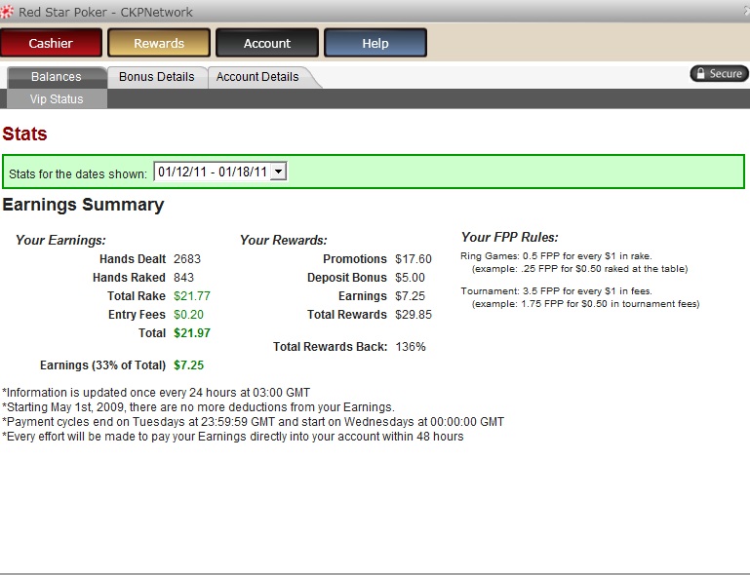The image size is (750, 575).
Task: Click the Promotions value $17.60
Action: tap(414, 259)
